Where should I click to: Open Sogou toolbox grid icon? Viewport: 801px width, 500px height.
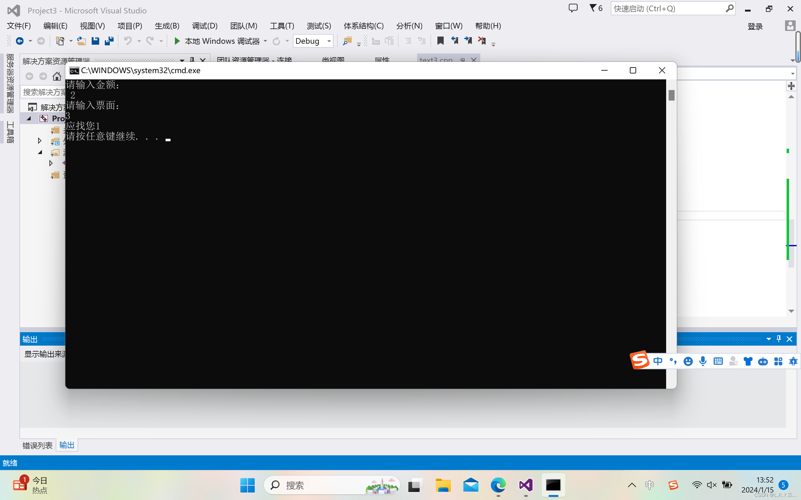coord(778,361)
